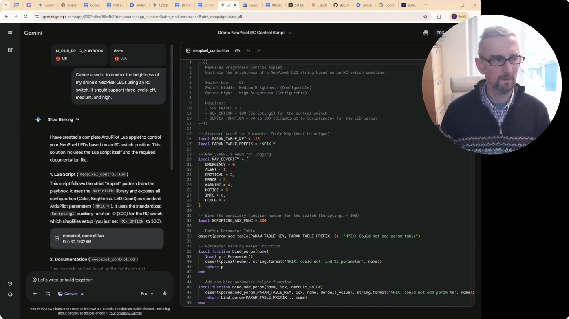Click the redo arrow in the canvas toolbar
The image size is (569, 319).
tap(259, 51)
